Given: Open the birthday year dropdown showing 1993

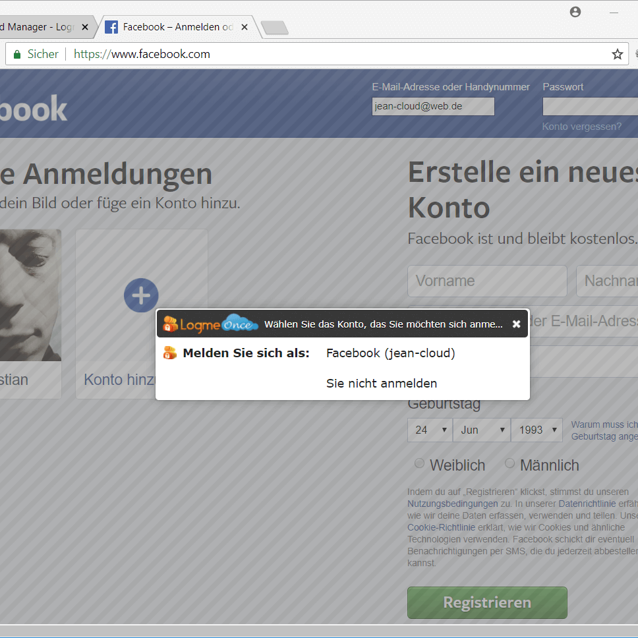Looking at the screenshot, I should point(537,430).
